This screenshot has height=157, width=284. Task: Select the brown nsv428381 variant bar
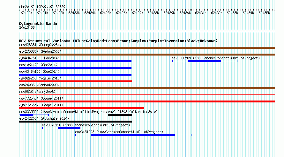[x=147, y=48]
